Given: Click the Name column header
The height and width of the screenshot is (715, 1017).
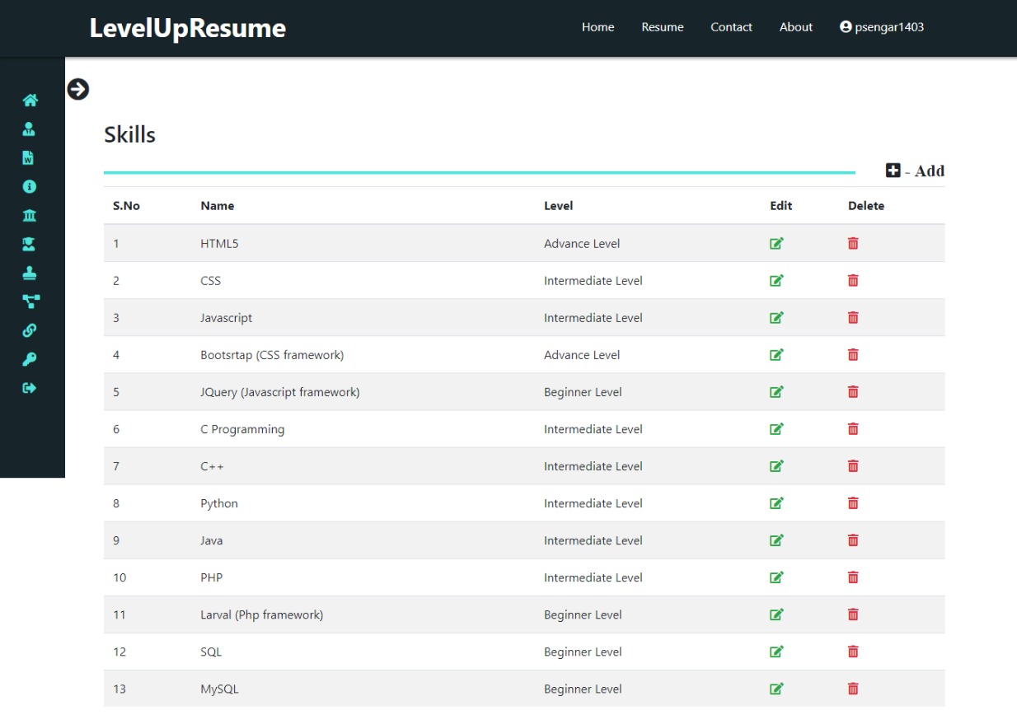Looking at the screenshot, I should click(217, 206).
